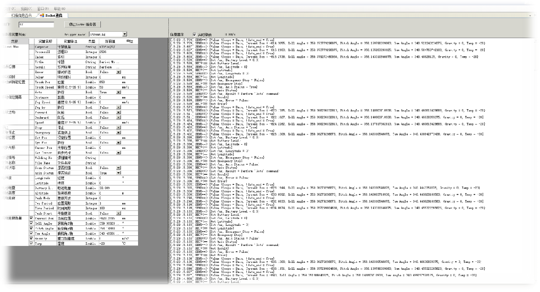Switch to the 扫描信息显示 tab
Screen dimensions: 540x292
point(21,15)
